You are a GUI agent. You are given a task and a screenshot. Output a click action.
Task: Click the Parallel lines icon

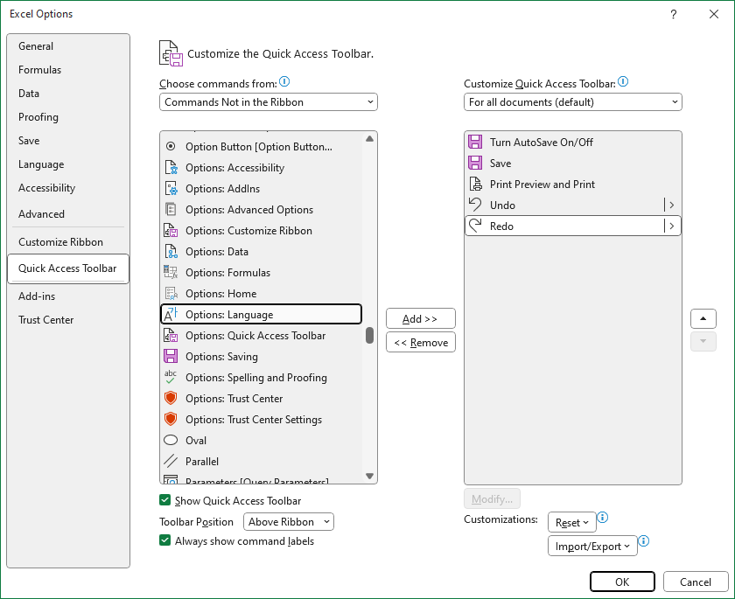(x=171, y=462)
